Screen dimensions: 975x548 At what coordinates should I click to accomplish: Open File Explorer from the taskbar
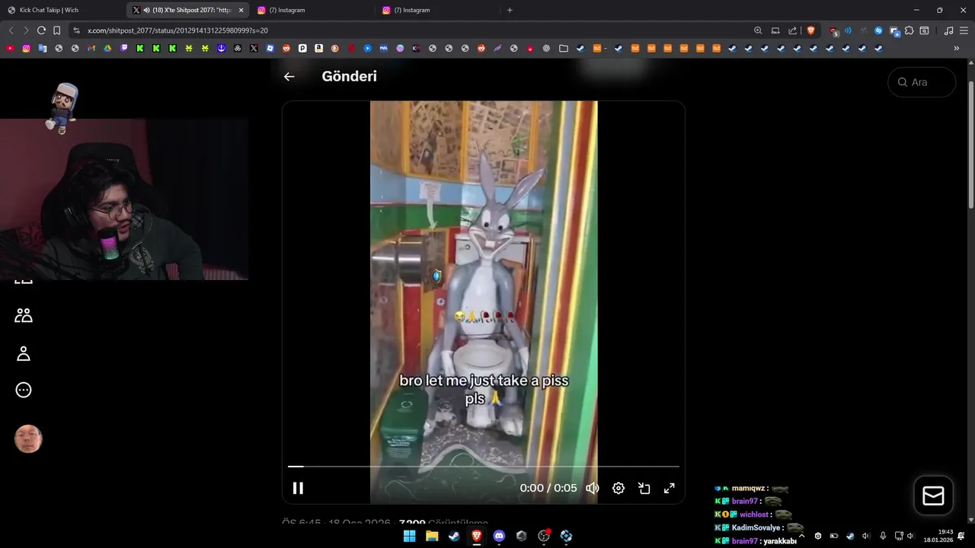point(432,536)
